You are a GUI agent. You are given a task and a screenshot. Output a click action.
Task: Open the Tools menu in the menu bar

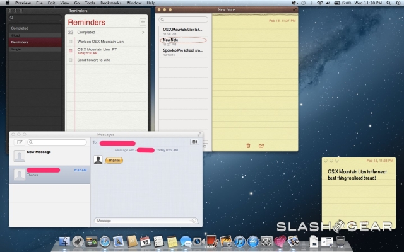click(x=90, y=3)
